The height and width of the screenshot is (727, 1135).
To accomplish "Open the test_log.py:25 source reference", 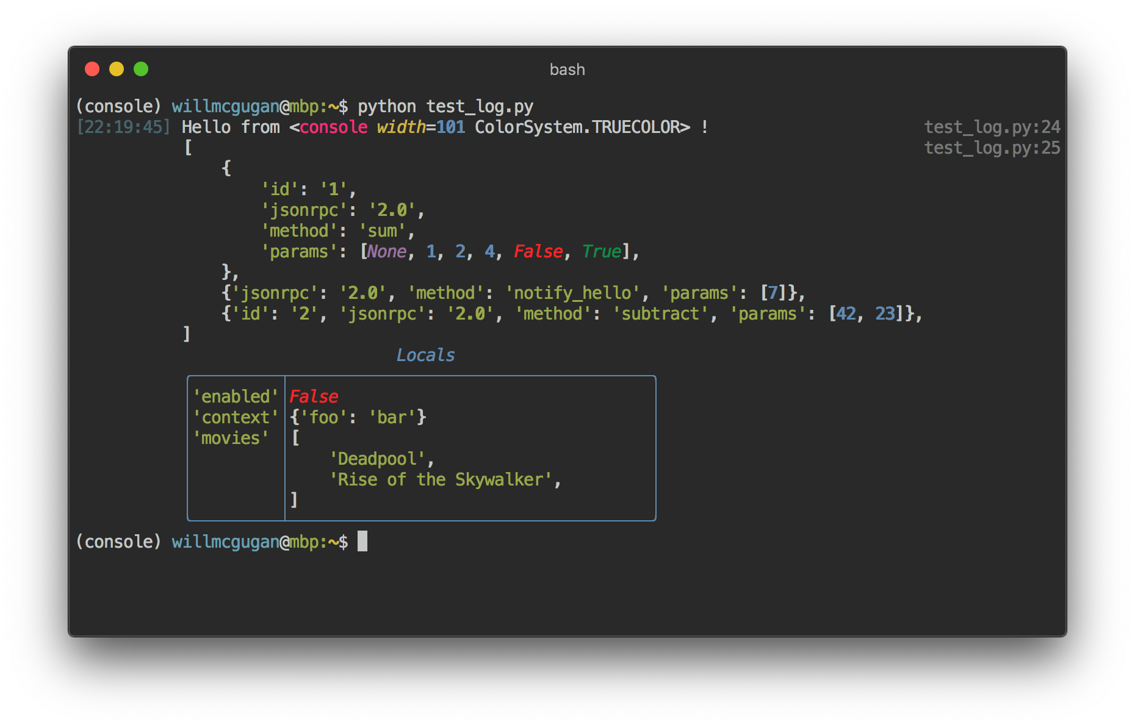I will 992,148.
